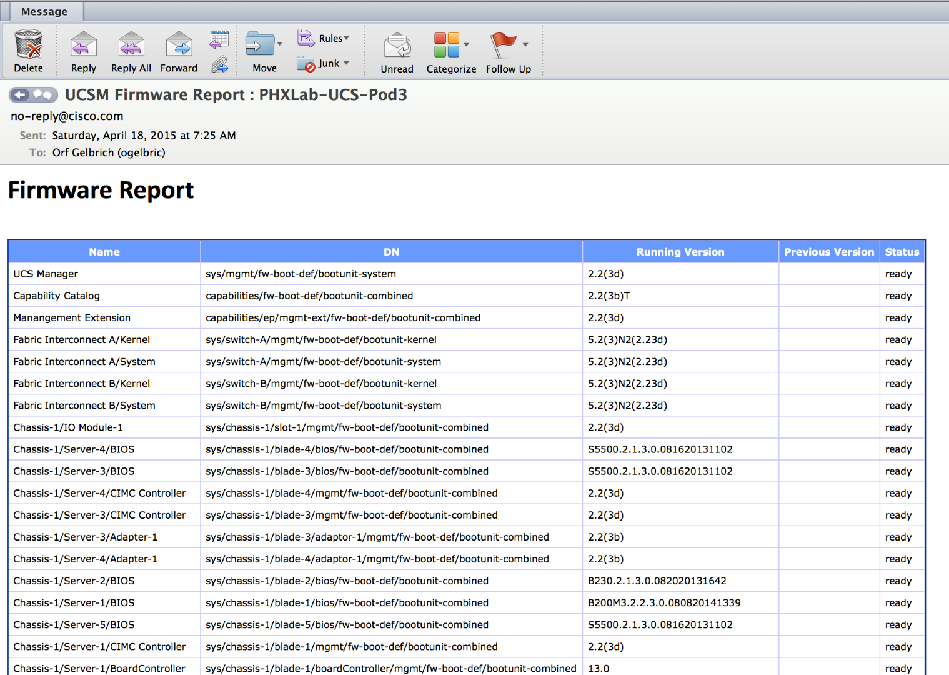The height and width of the screenshot is (675, 949).
Task: Click version B200M3.2.2.3.0.080820141339
Action: [664, 602]
